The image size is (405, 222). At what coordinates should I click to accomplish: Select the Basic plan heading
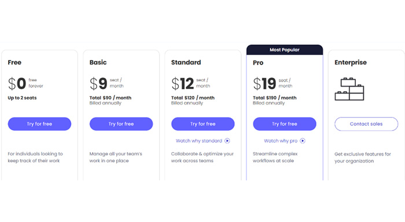coord(98,62)
